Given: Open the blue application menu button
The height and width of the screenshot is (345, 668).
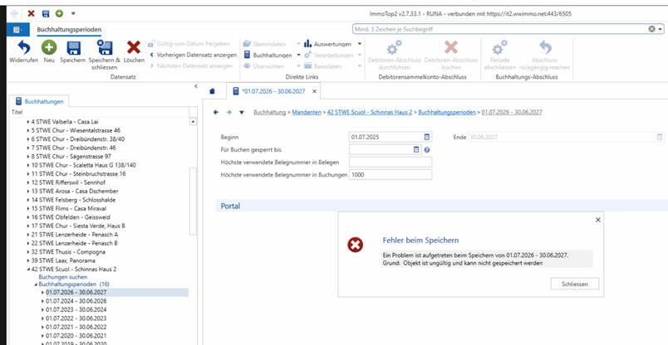Looking at the screenshot, I should tap(18, 29).
